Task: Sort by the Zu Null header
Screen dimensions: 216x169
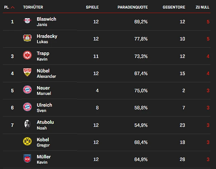Action: (x=202, y=7)
